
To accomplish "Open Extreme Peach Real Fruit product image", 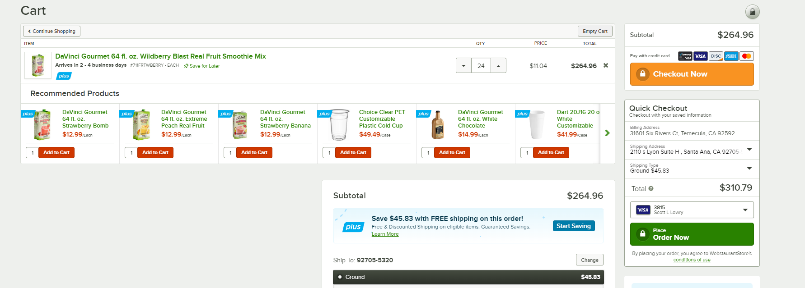I will [142, 124].
